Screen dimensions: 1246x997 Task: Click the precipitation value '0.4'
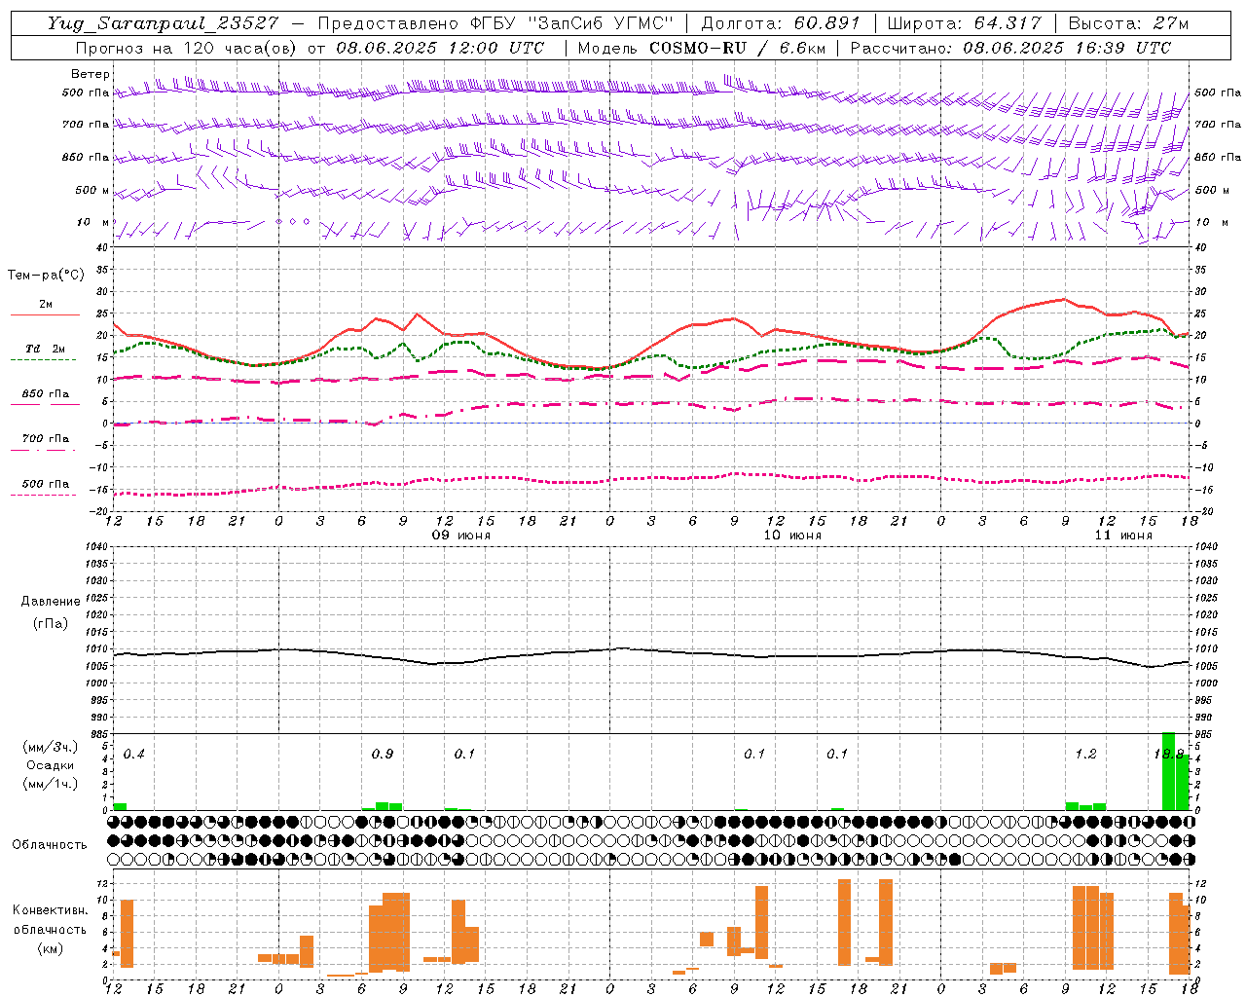133,755
